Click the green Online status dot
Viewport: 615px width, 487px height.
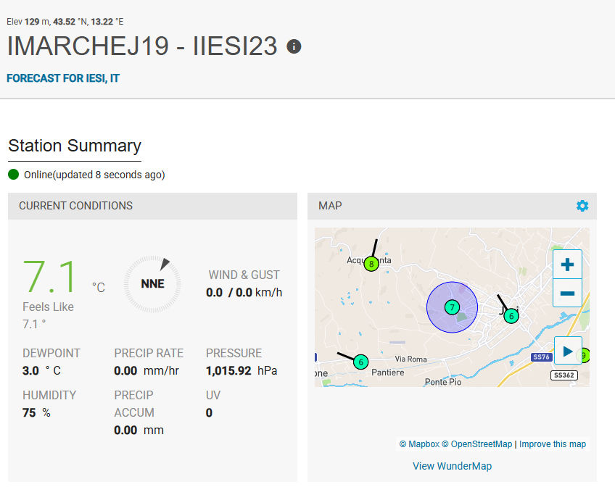[x=14, y=175]
